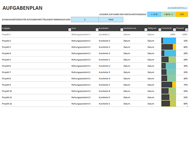Image resolution: width=189 pixels, height=145 pixels.
Task: Follow the AUFGABENDETAILS link
Action: (x=178, y=8)
